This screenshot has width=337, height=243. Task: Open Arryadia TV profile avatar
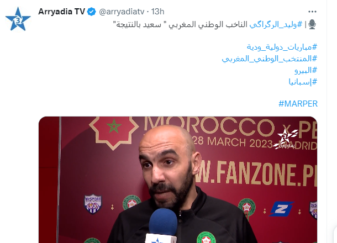[18, 19]
